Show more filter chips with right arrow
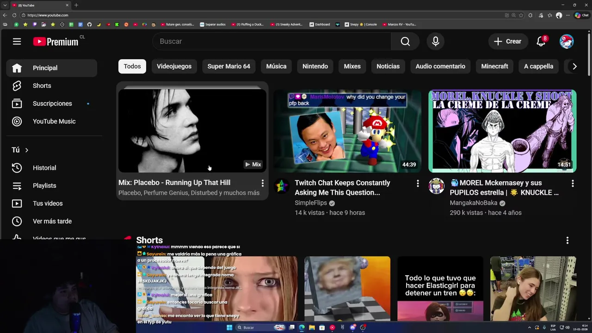The height and width of the screenshot is (333, 592). pos(574,66)
